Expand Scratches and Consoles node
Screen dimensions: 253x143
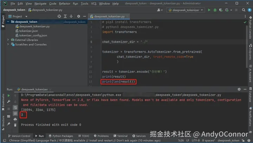tap(8, 44)
